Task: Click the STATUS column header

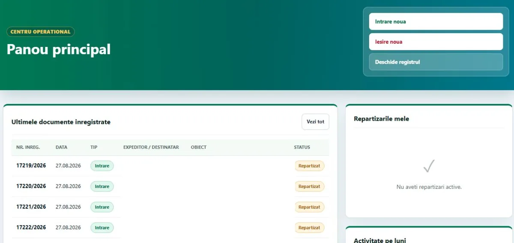Action: coord(302,147)
